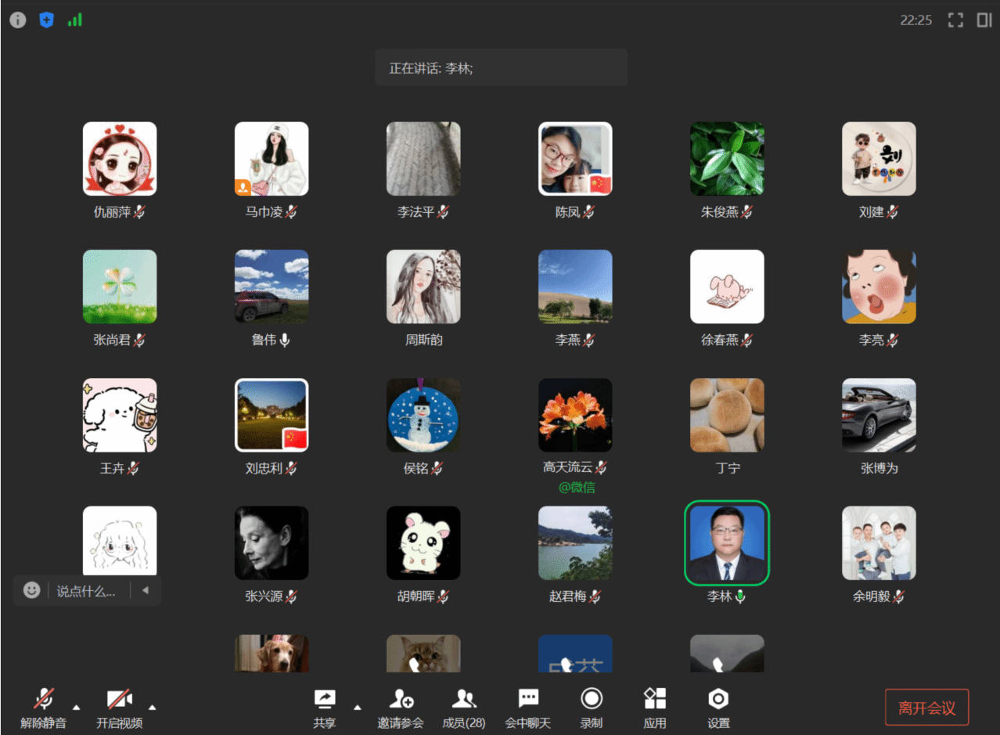Expand video options arrow beside 开启视频
Screen dimensions: 1000x735
153,705
